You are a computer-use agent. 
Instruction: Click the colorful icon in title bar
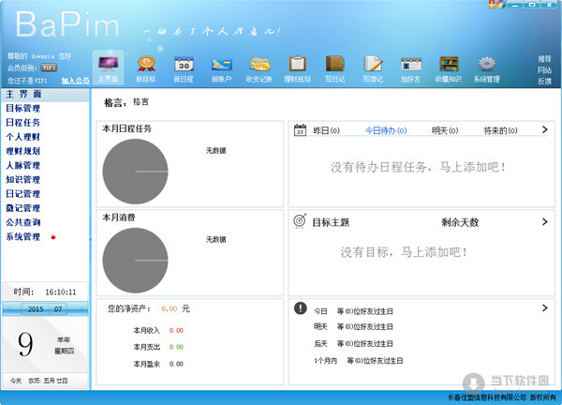point(501,4)
